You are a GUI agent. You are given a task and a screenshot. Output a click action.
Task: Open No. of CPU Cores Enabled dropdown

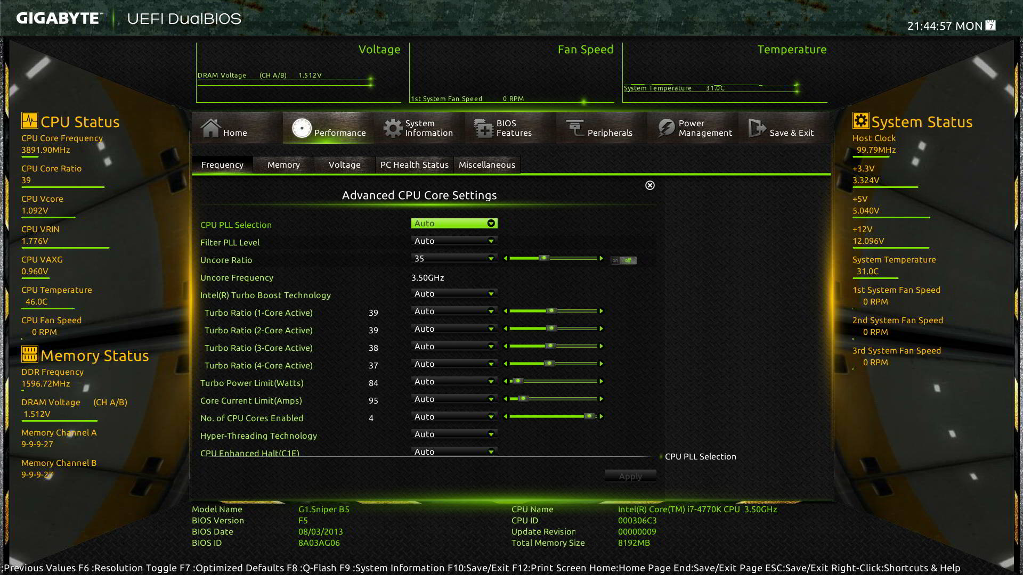click(454, 417)
